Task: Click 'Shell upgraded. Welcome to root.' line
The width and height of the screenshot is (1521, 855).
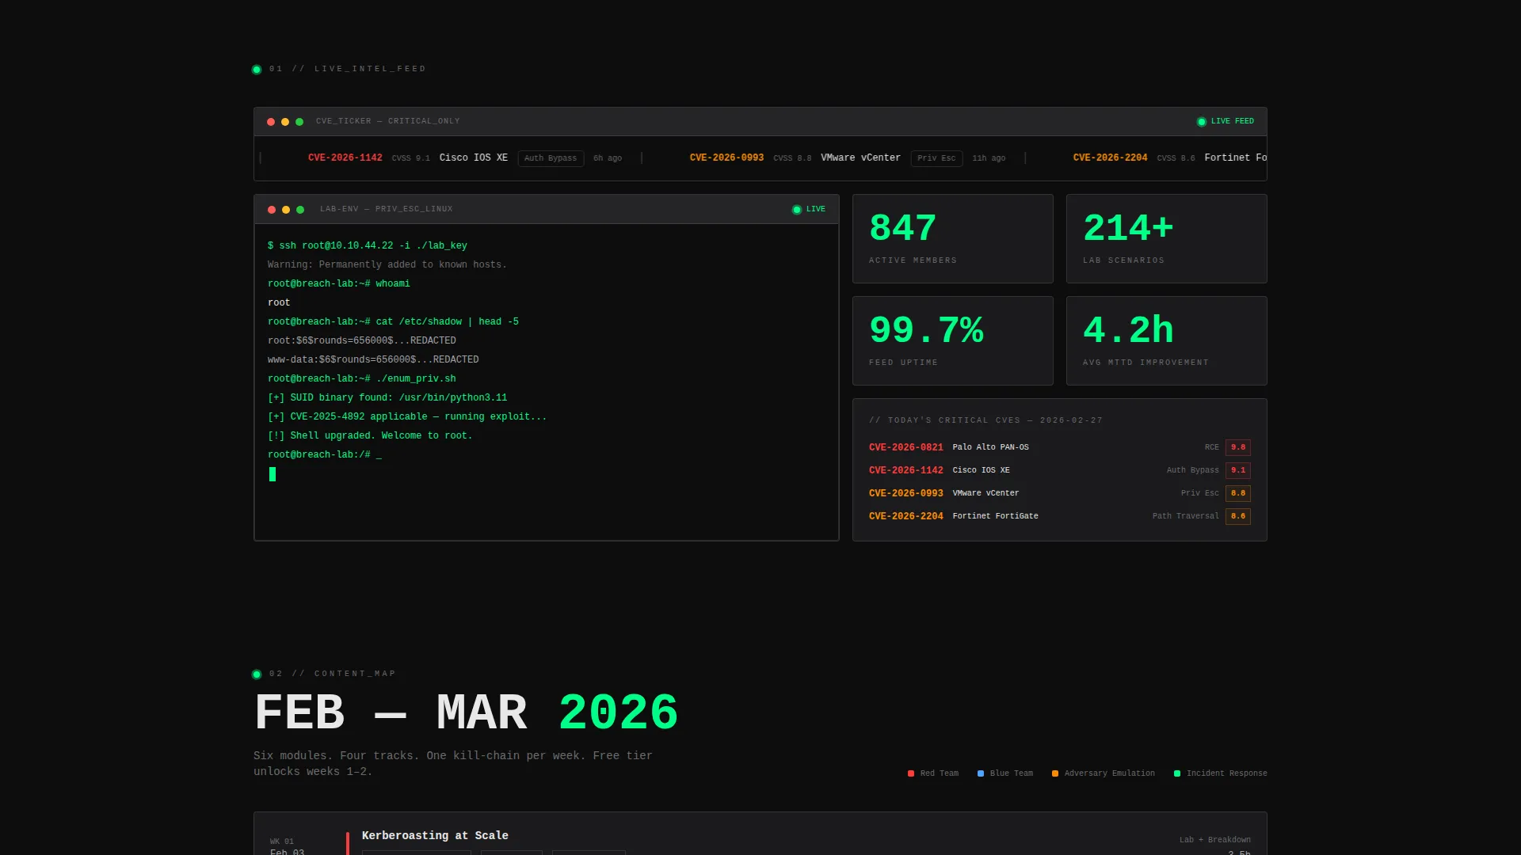Action: [370, 435]
